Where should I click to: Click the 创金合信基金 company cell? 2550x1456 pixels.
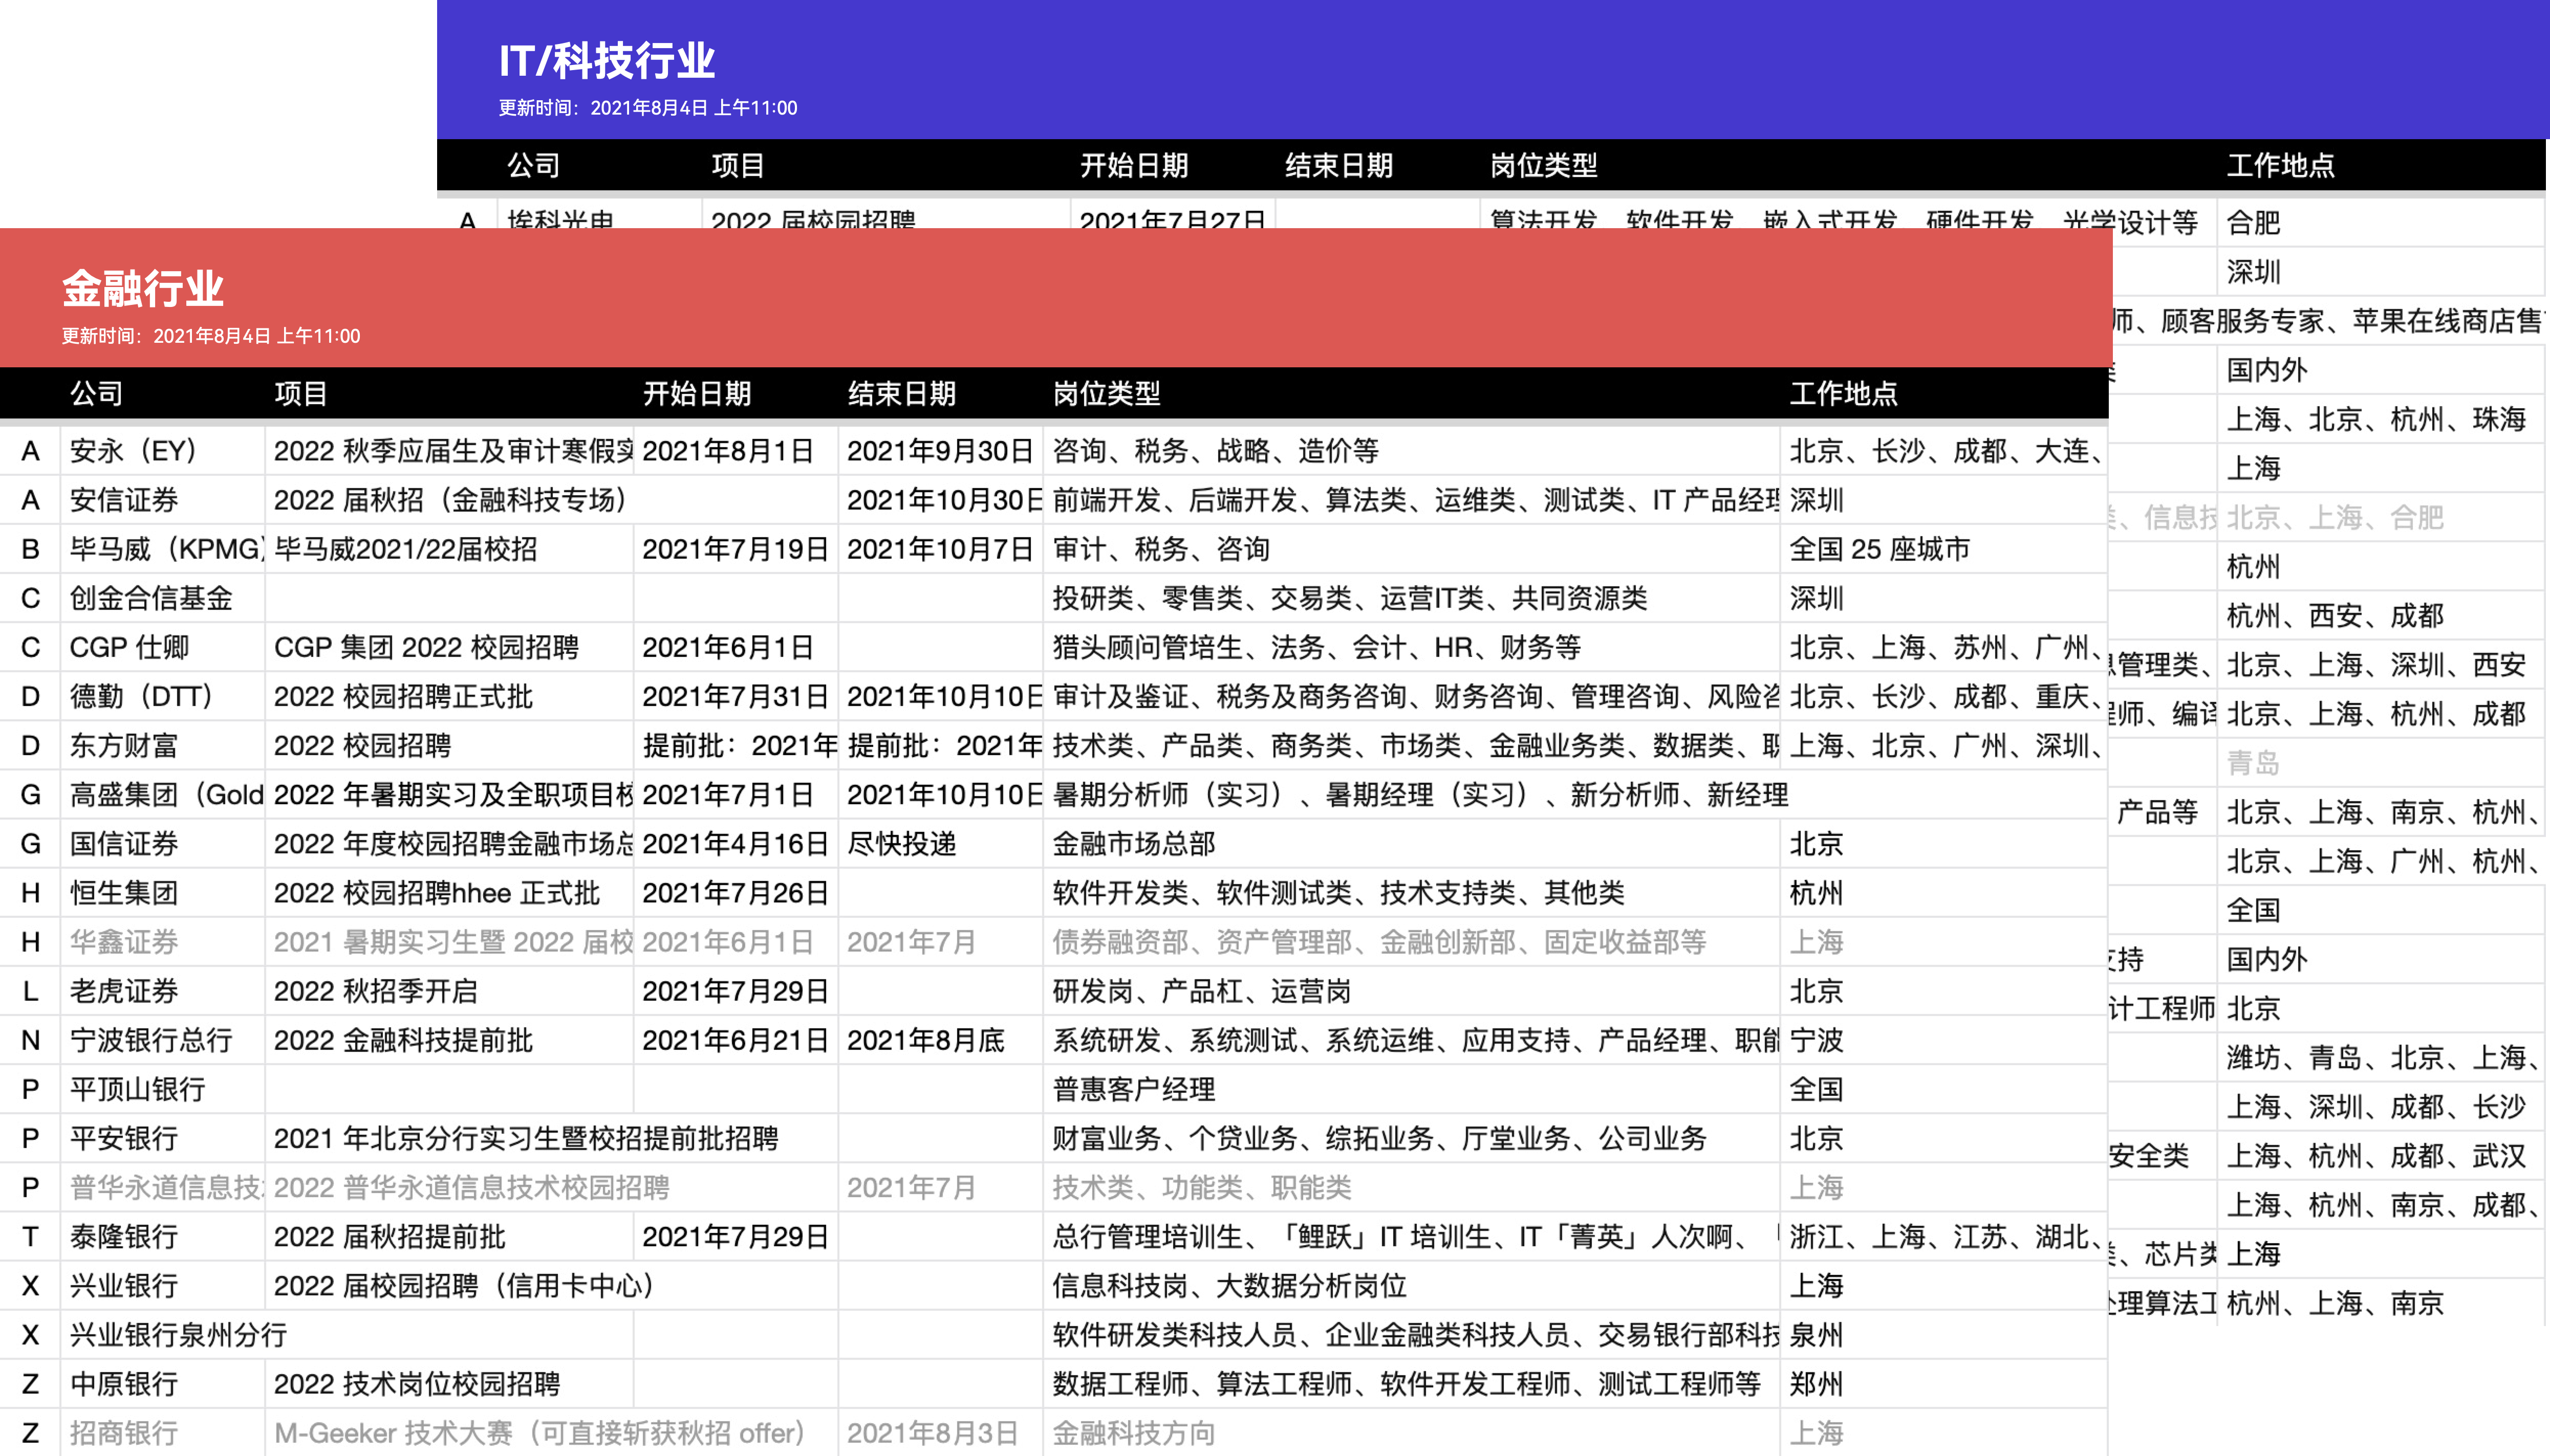click(162, 598)
